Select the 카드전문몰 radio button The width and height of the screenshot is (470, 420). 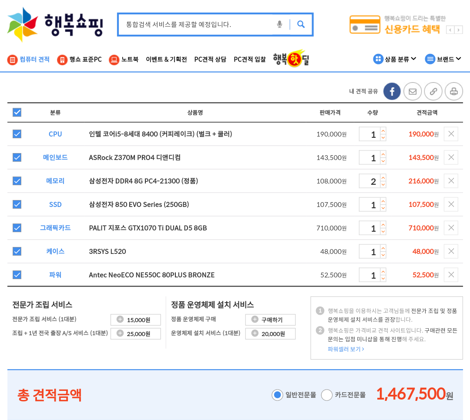tap(327, 395)
